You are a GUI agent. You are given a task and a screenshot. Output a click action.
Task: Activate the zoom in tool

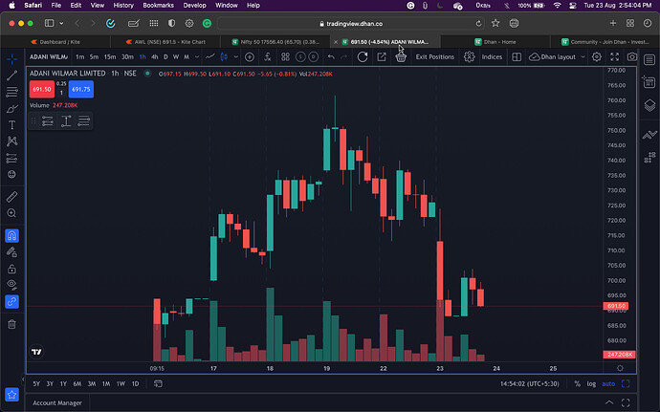click(x=11, y=213)
